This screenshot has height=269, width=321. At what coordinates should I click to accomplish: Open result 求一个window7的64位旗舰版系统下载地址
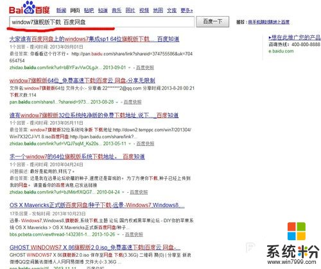(77, 157)
